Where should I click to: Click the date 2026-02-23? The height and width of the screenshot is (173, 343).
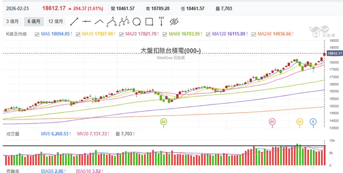point(17,9)
